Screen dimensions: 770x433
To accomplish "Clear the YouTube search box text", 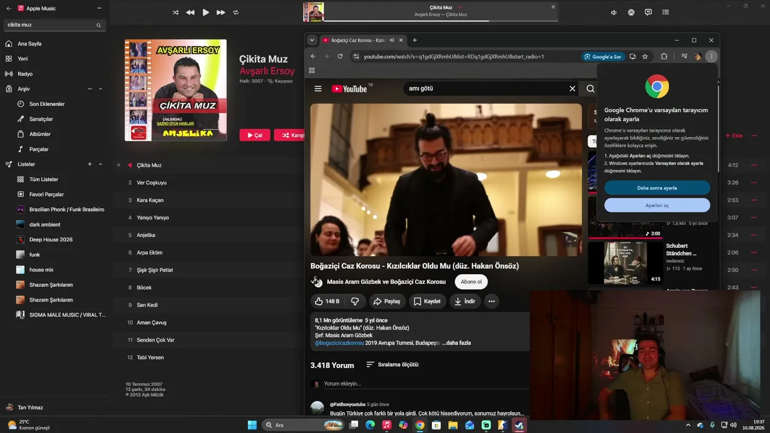I will pos(572,88).
